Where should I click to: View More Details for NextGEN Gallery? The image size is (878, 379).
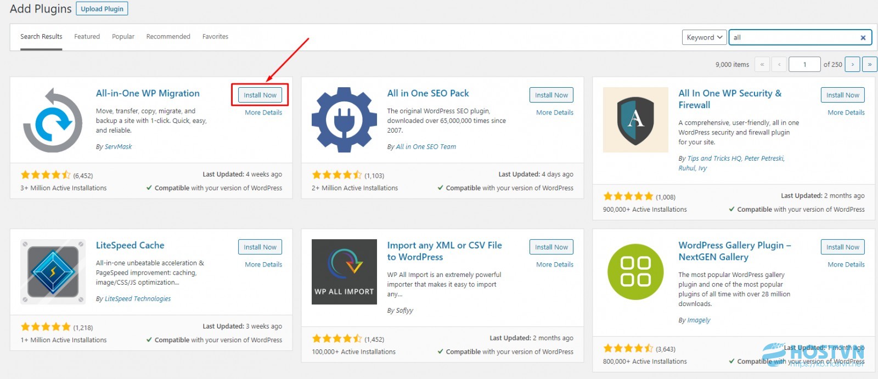point(846,264)
